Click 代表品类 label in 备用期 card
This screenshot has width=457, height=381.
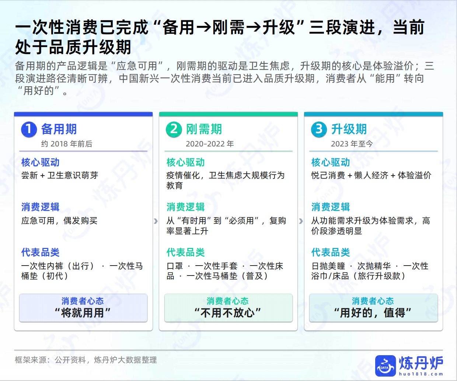coord(41,252)
